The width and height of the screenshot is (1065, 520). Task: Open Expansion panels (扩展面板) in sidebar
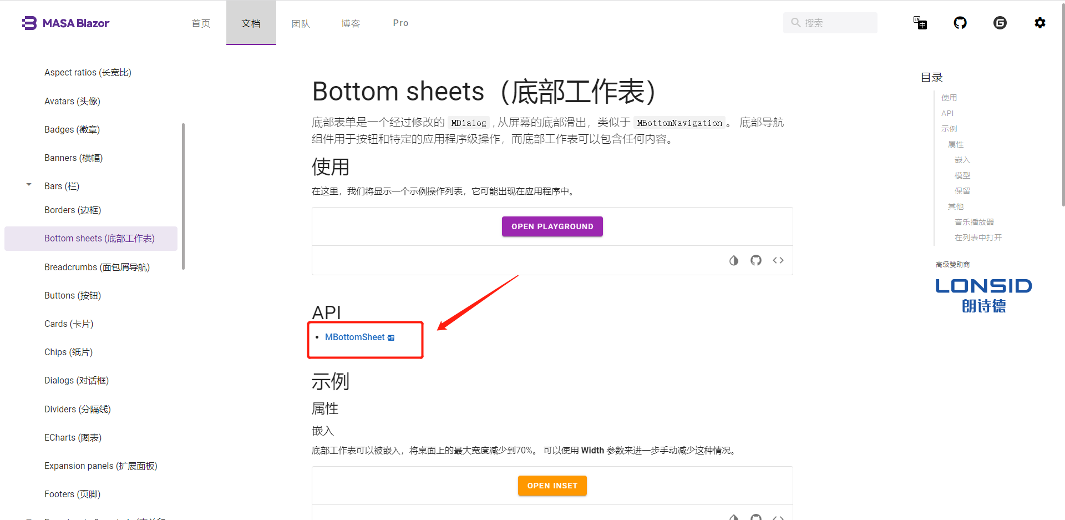click(101, 466)
